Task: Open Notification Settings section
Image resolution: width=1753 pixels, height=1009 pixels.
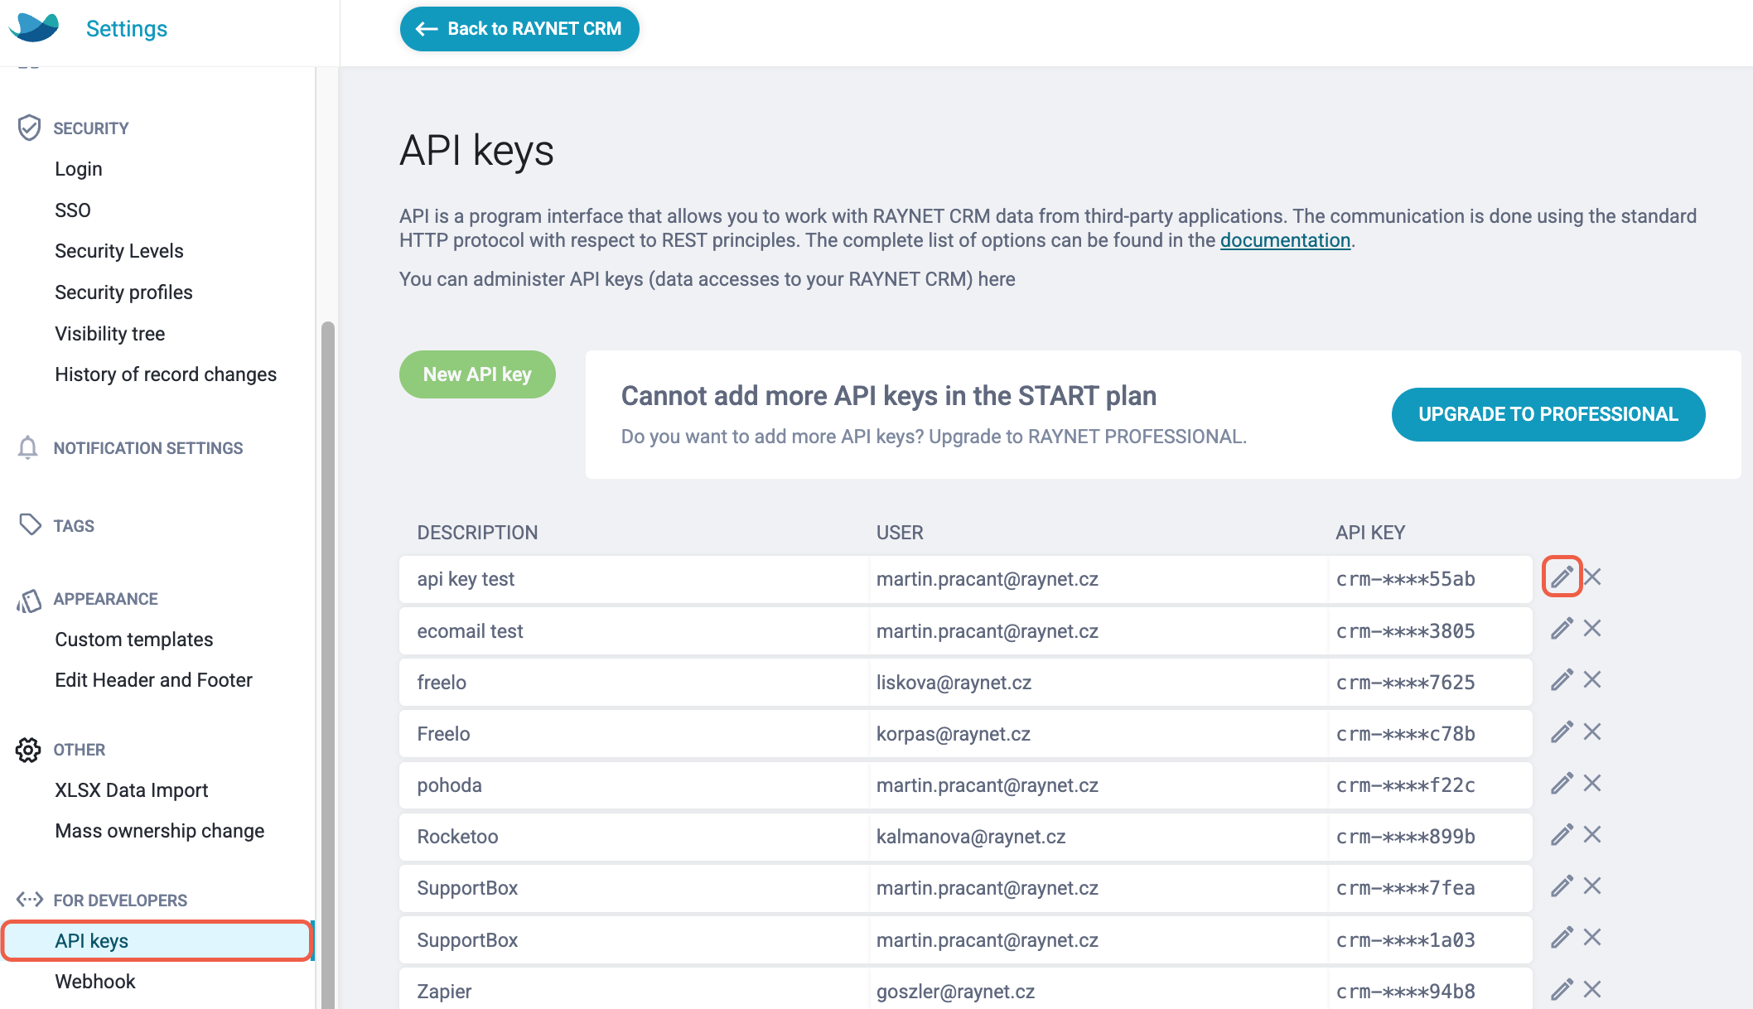Action: [x=148, y=448]
